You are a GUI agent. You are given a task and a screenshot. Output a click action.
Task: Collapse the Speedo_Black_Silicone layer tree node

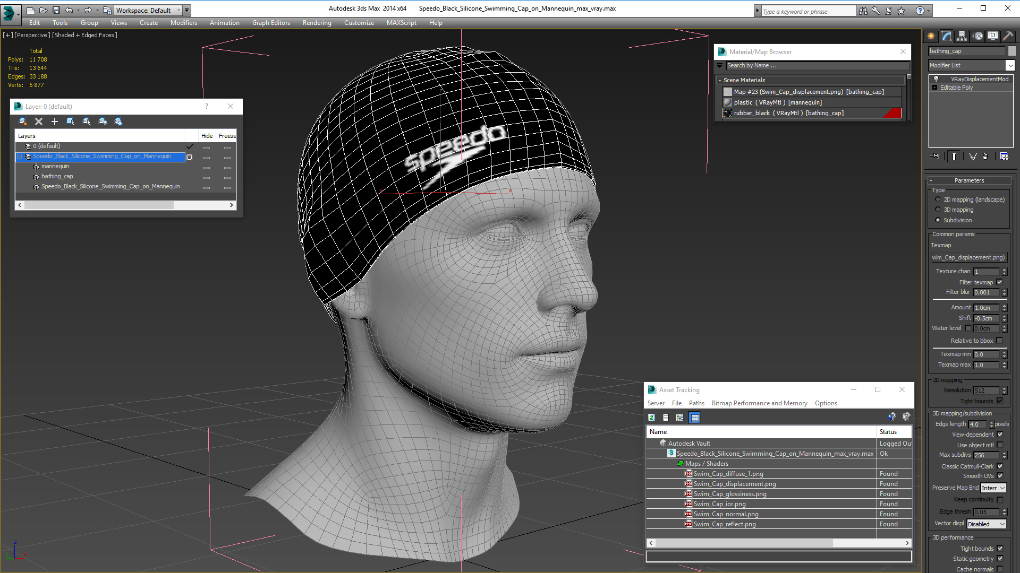(x=20, y=157)
